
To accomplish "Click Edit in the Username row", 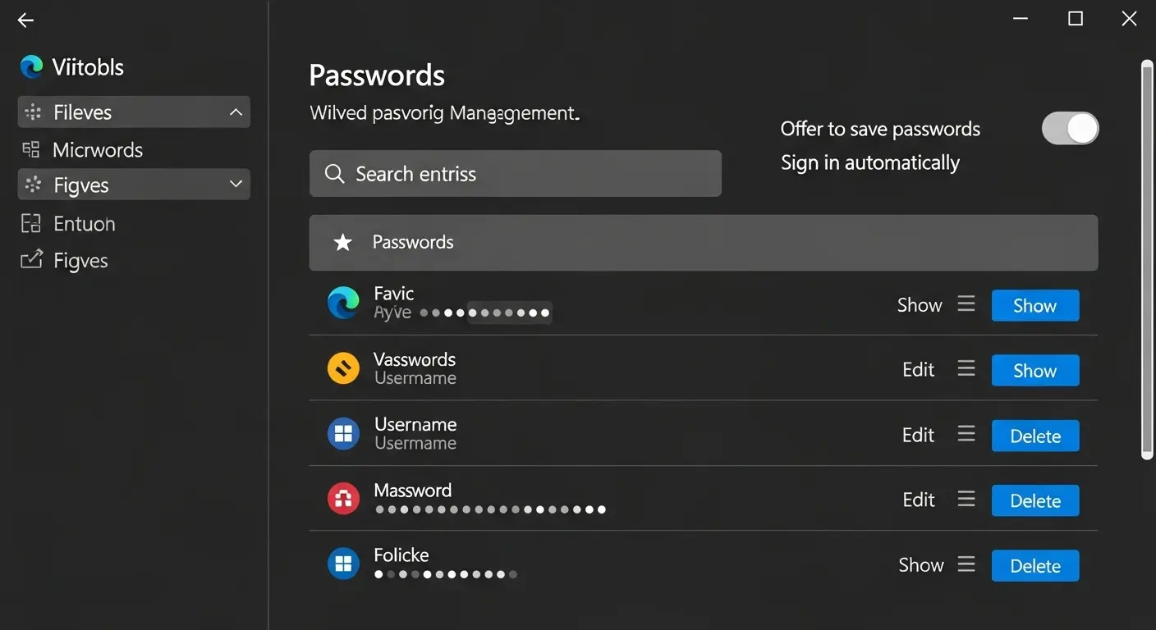I will [x=919, y=435].
